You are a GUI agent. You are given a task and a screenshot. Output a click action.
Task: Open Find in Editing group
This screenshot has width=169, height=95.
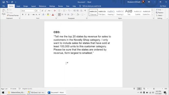click(158, 10)
